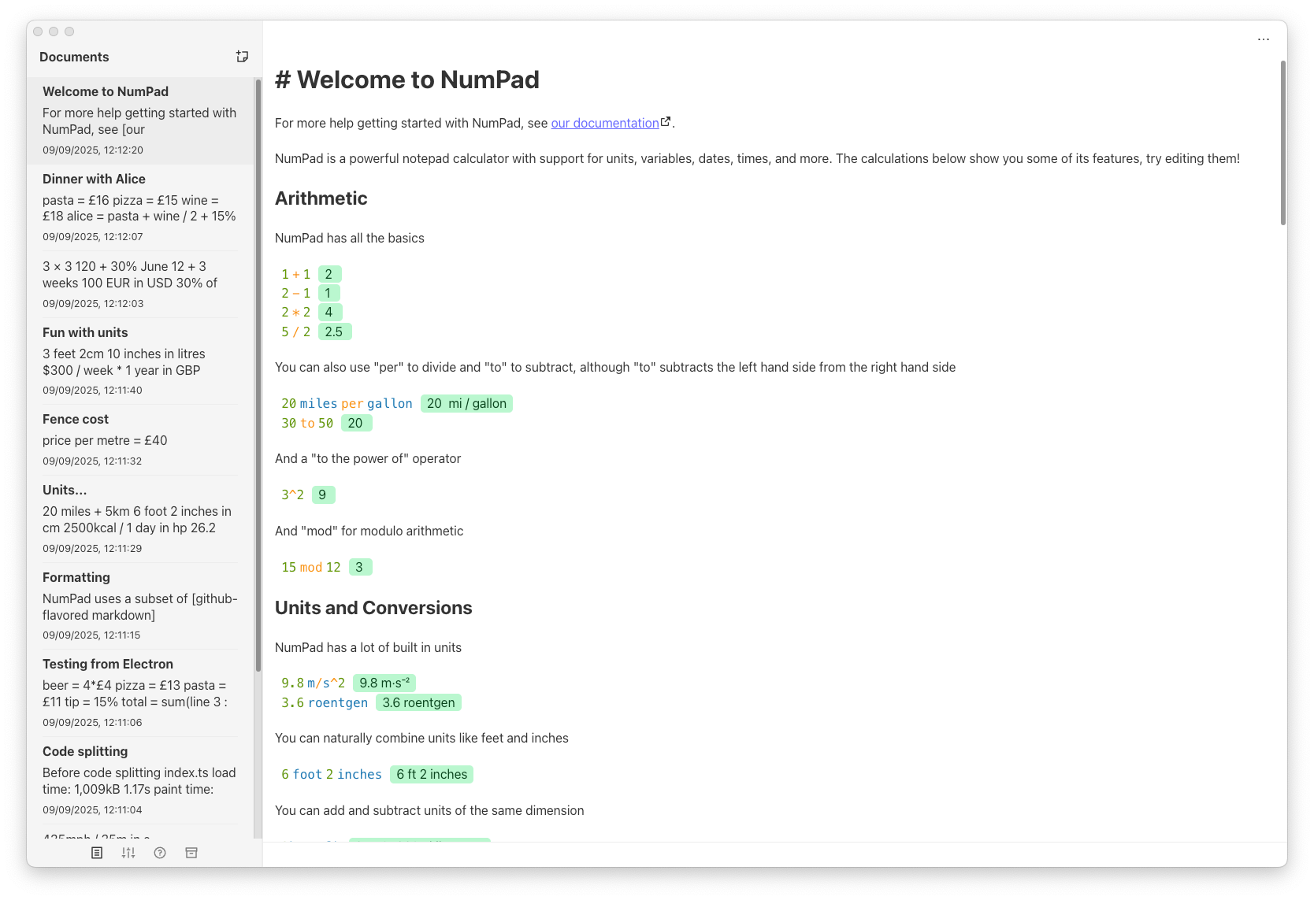Open the 'Fun with units' document
The width and height of the screenshot is (1314, 900).
(x=140, y=361)
